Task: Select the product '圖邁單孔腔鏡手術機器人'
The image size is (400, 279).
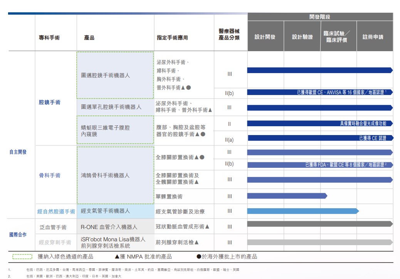Action: pyautogui.click(x=111, y=107)
